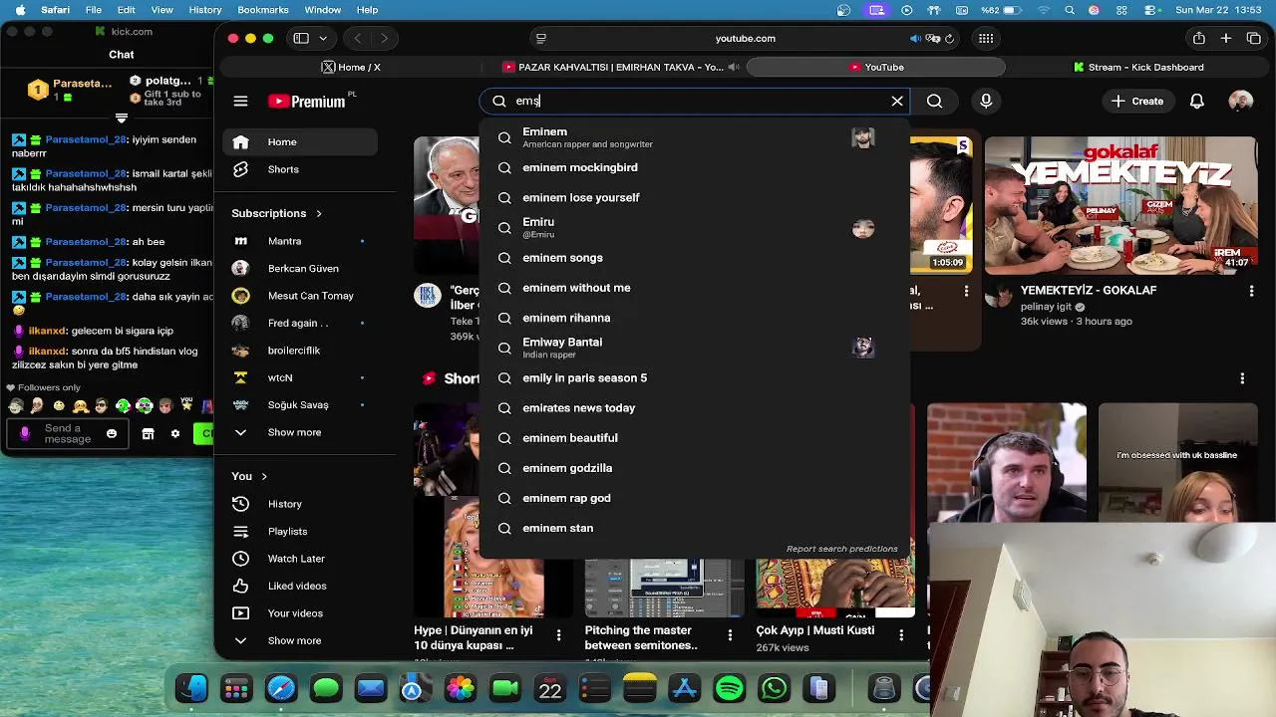Open options for Çok Ayıp Musti Kusti short
This screenshot has height=717, width=1276.
pyautogui.click(x=901, y=635)
